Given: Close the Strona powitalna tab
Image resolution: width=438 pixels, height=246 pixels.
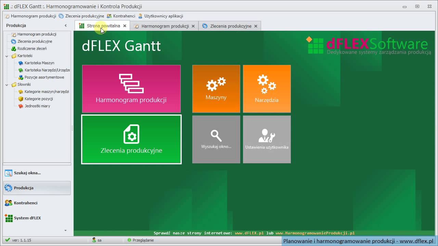Looking at the screenshot, I should pyautogui.click(x=125, y=26).
